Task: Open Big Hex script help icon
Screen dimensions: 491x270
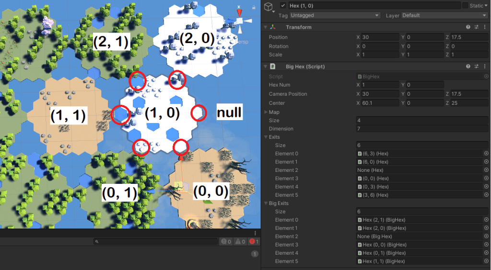Action: [468, 67]
